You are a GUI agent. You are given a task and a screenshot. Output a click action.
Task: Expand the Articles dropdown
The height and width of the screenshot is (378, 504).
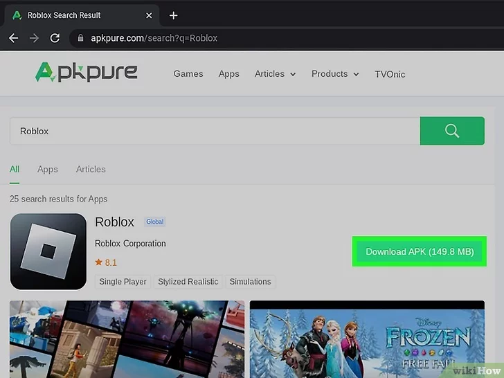[275, 74]
